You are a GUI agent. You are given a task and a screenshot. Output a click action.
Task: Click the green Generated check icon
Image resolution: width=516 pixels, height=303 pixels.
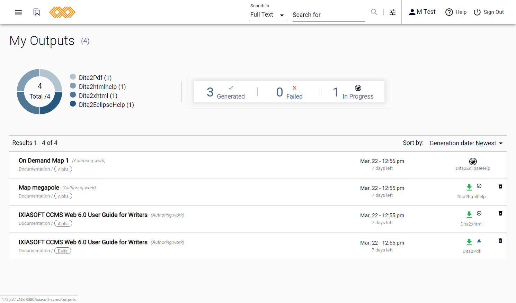[x=231, y=88]
